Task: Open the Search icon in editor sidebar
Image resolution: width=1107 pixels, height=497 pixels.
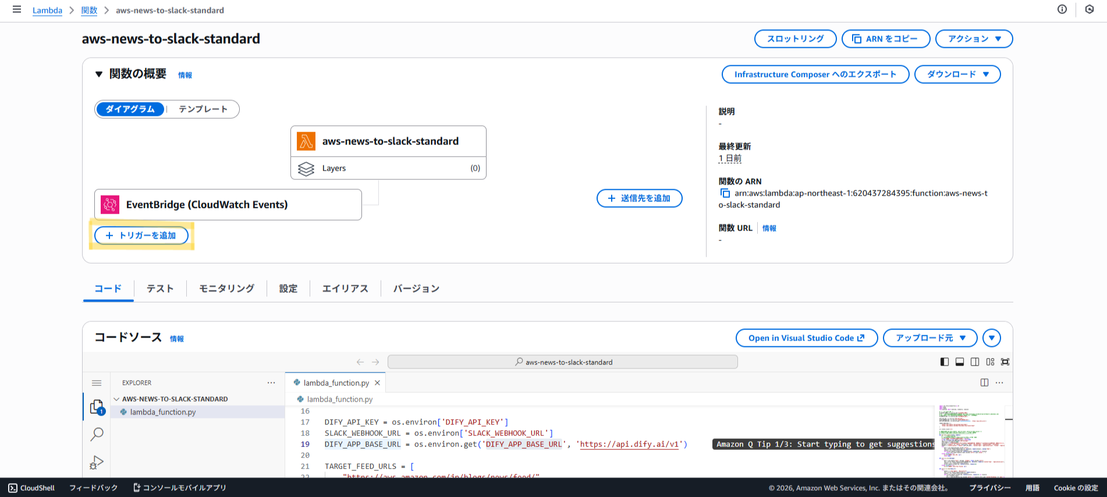Action: pyautogui.click(x=97, y=434)
